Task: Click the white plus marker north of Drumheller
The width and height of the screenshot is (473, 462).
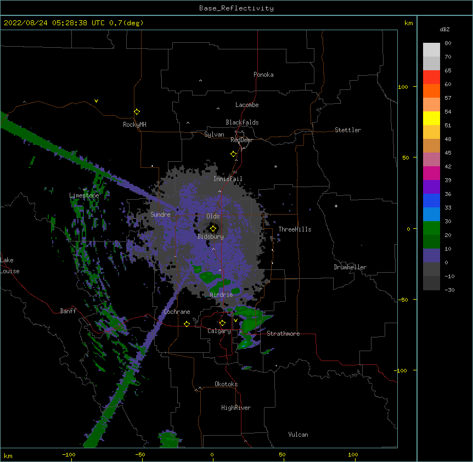Action: point(336,206)
